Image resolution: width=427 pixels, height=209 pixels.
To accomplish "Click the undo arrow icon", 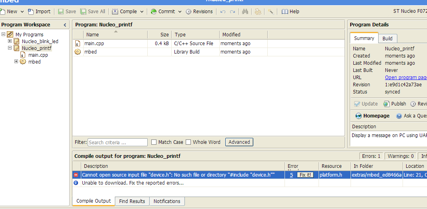I will point(223,12).
